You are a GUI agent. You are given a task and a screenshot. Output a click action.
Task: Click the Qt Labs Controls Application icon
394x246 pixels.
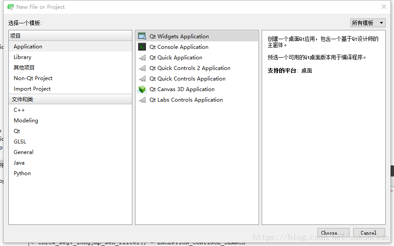(142, 100)
